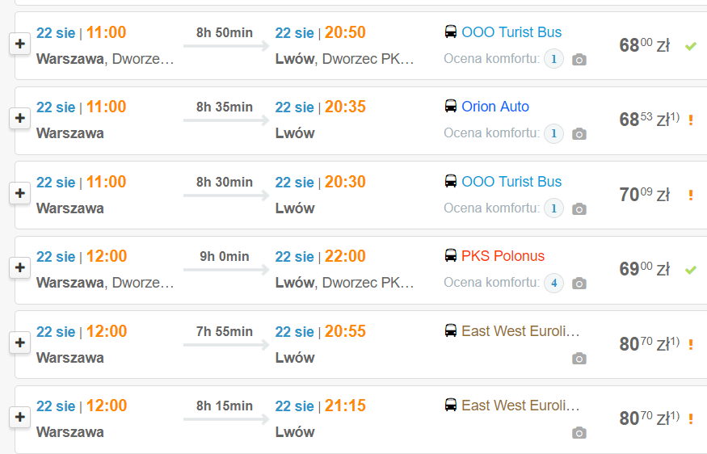This screenshot has width=707, height=454.
Task: View photos for the 68.00 zł trip
Action: click(x=579, y=60)
